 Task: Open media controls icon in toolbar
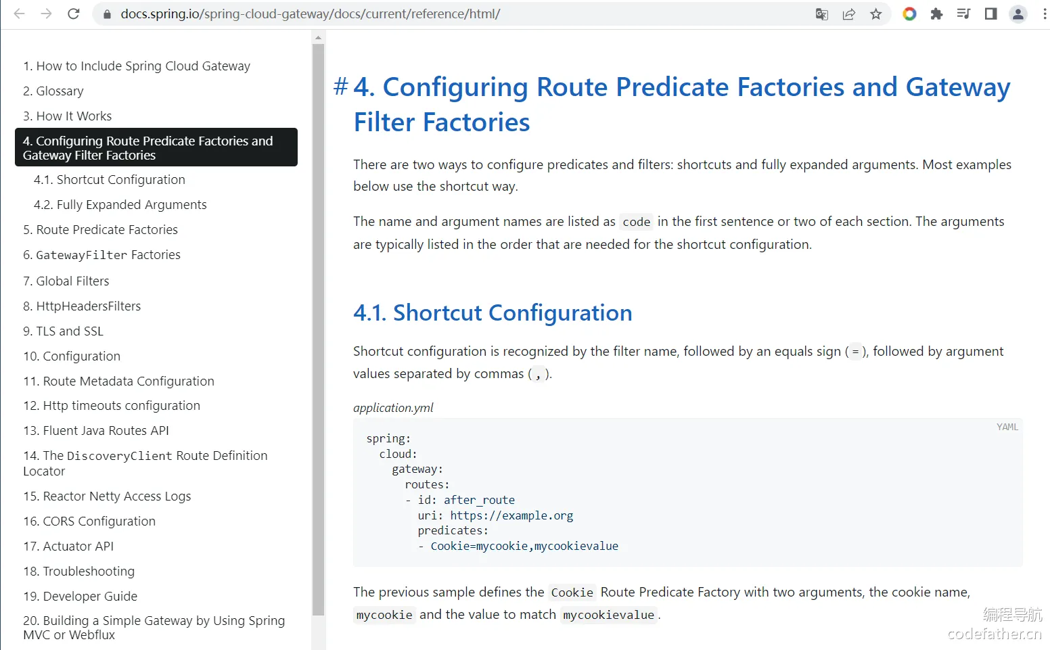964,14
